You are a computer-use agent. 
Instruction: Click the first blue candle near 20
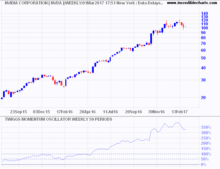click(x=2, y=98)
